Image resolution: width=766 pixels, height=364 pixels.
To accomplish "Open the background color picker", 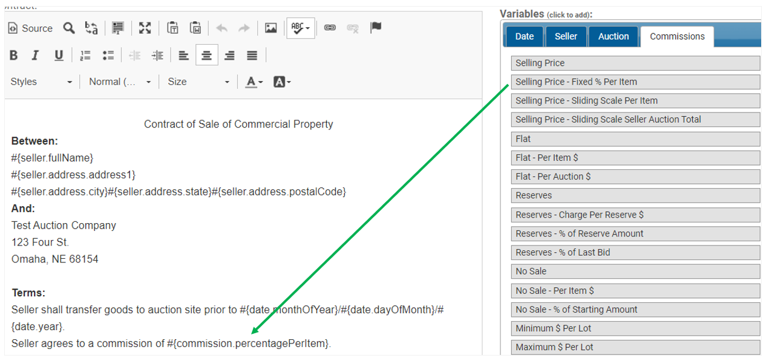I will click(x=282, y=82).
